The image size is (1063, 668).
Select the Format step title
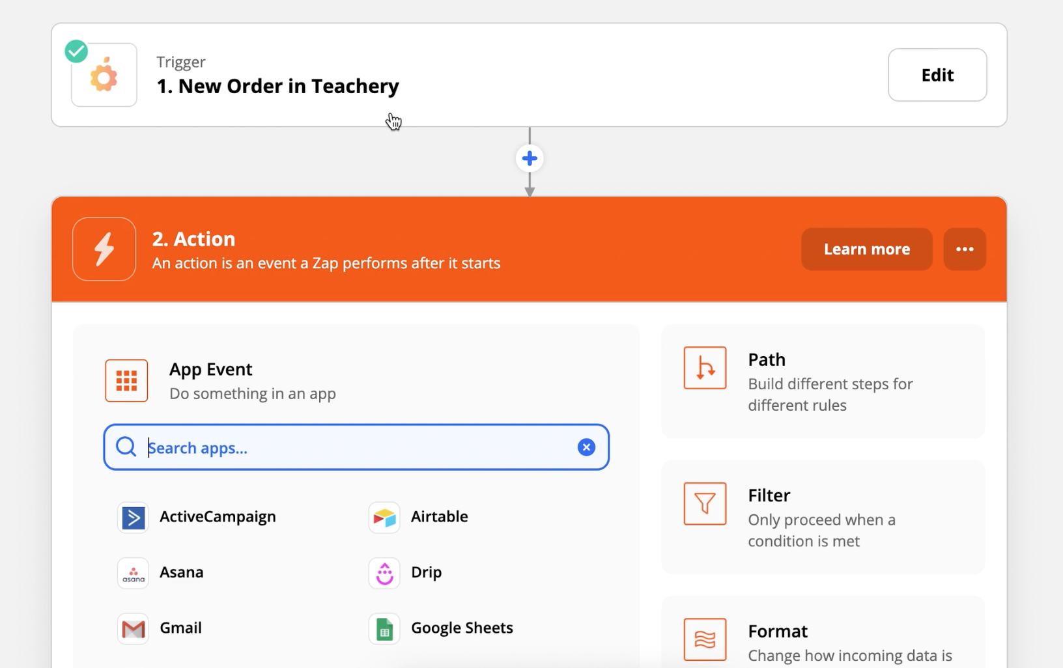pos(778,632)
